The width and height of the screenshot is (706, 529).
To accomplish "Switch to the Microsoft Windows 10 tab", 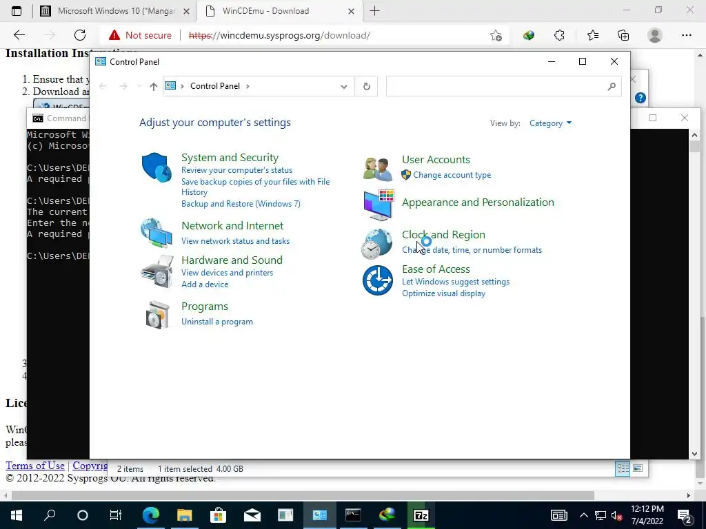I will pyautogui.click(x=115, y=11).
